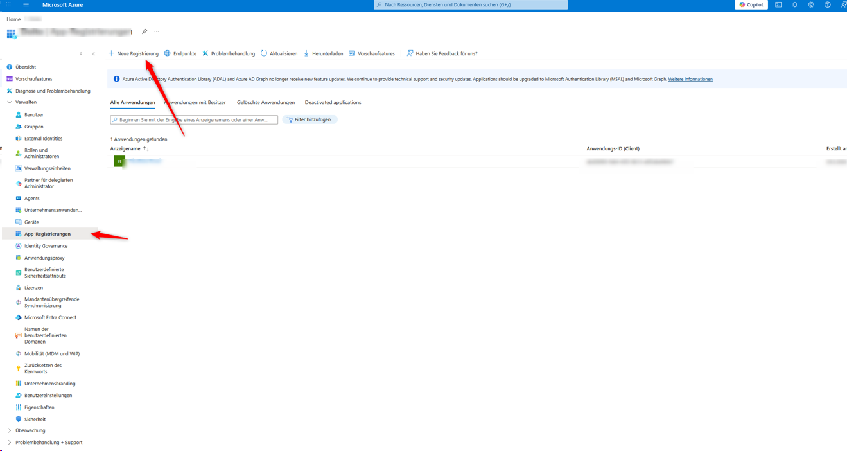847x451 pixels.
Task: Focus the global resource search box
Action: point(471,4)
